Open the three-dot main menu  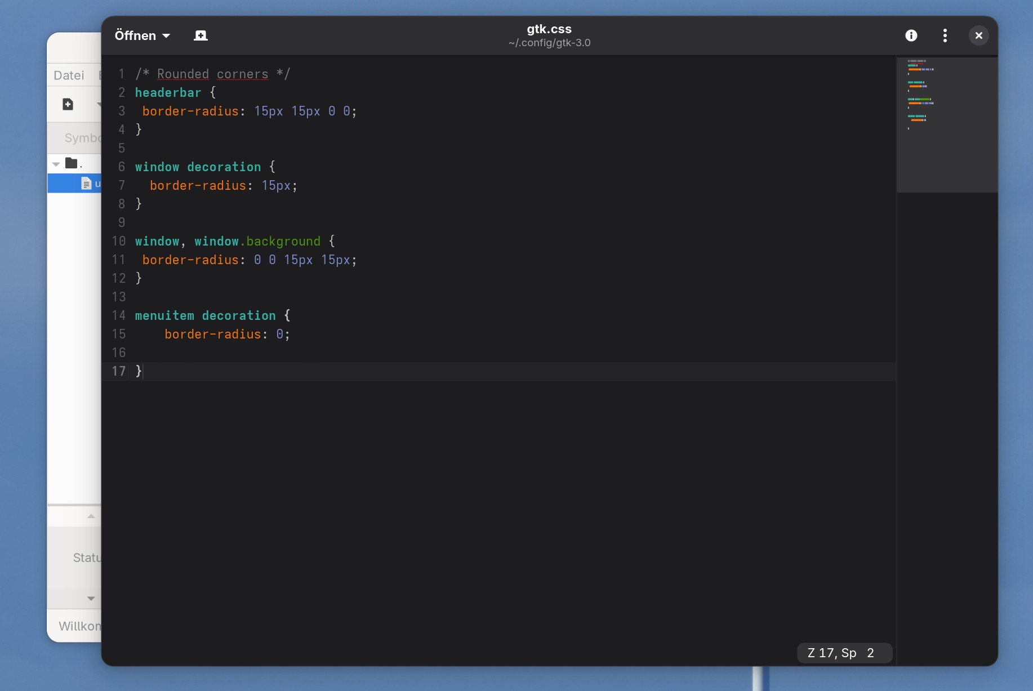[945, 35]
